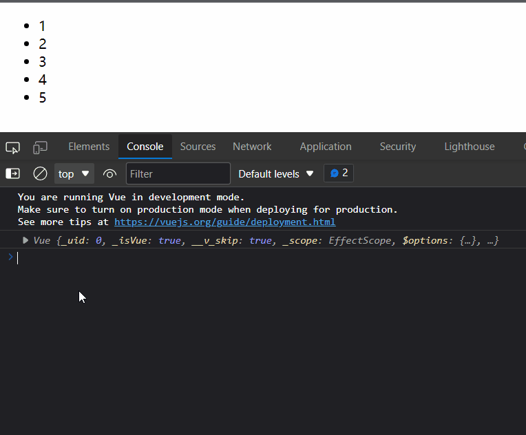
Task: Open the Default levels dropdown
Action: (x=276, y=173)
